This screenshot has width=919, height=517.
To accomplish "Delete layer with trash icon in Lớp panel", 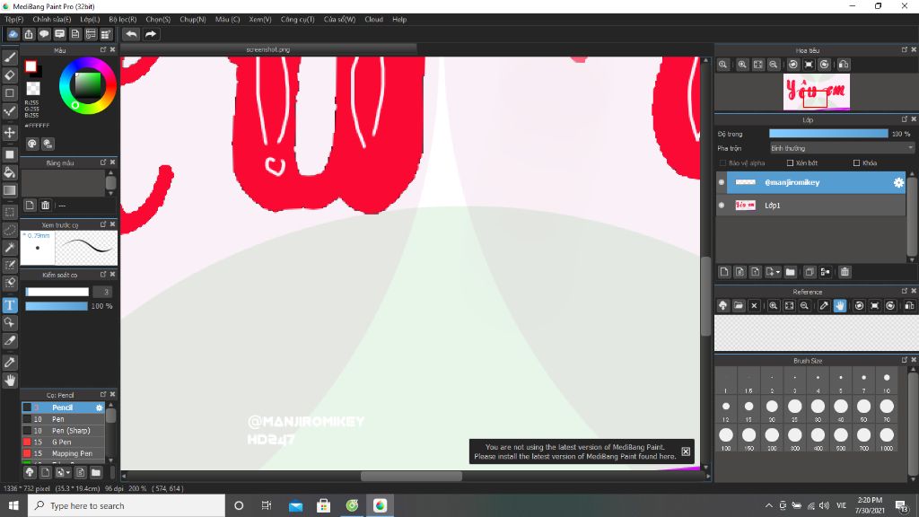I will [845, 272].
